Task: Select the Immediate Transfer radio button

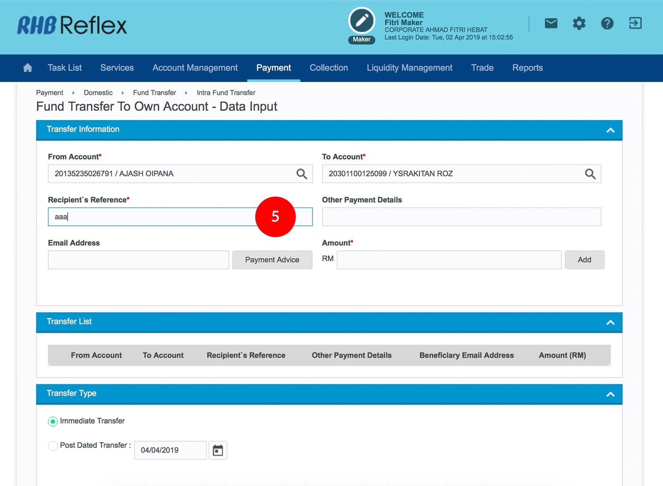Action: coord(53,421)
